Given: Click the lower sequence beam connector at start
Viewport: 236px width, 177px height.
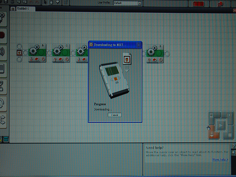Looking at the screenshot, I should coord(19,59).
